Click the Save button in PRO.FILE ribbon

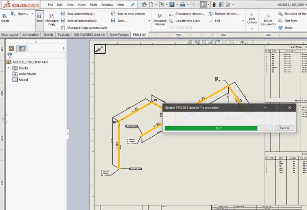point(40,18)
